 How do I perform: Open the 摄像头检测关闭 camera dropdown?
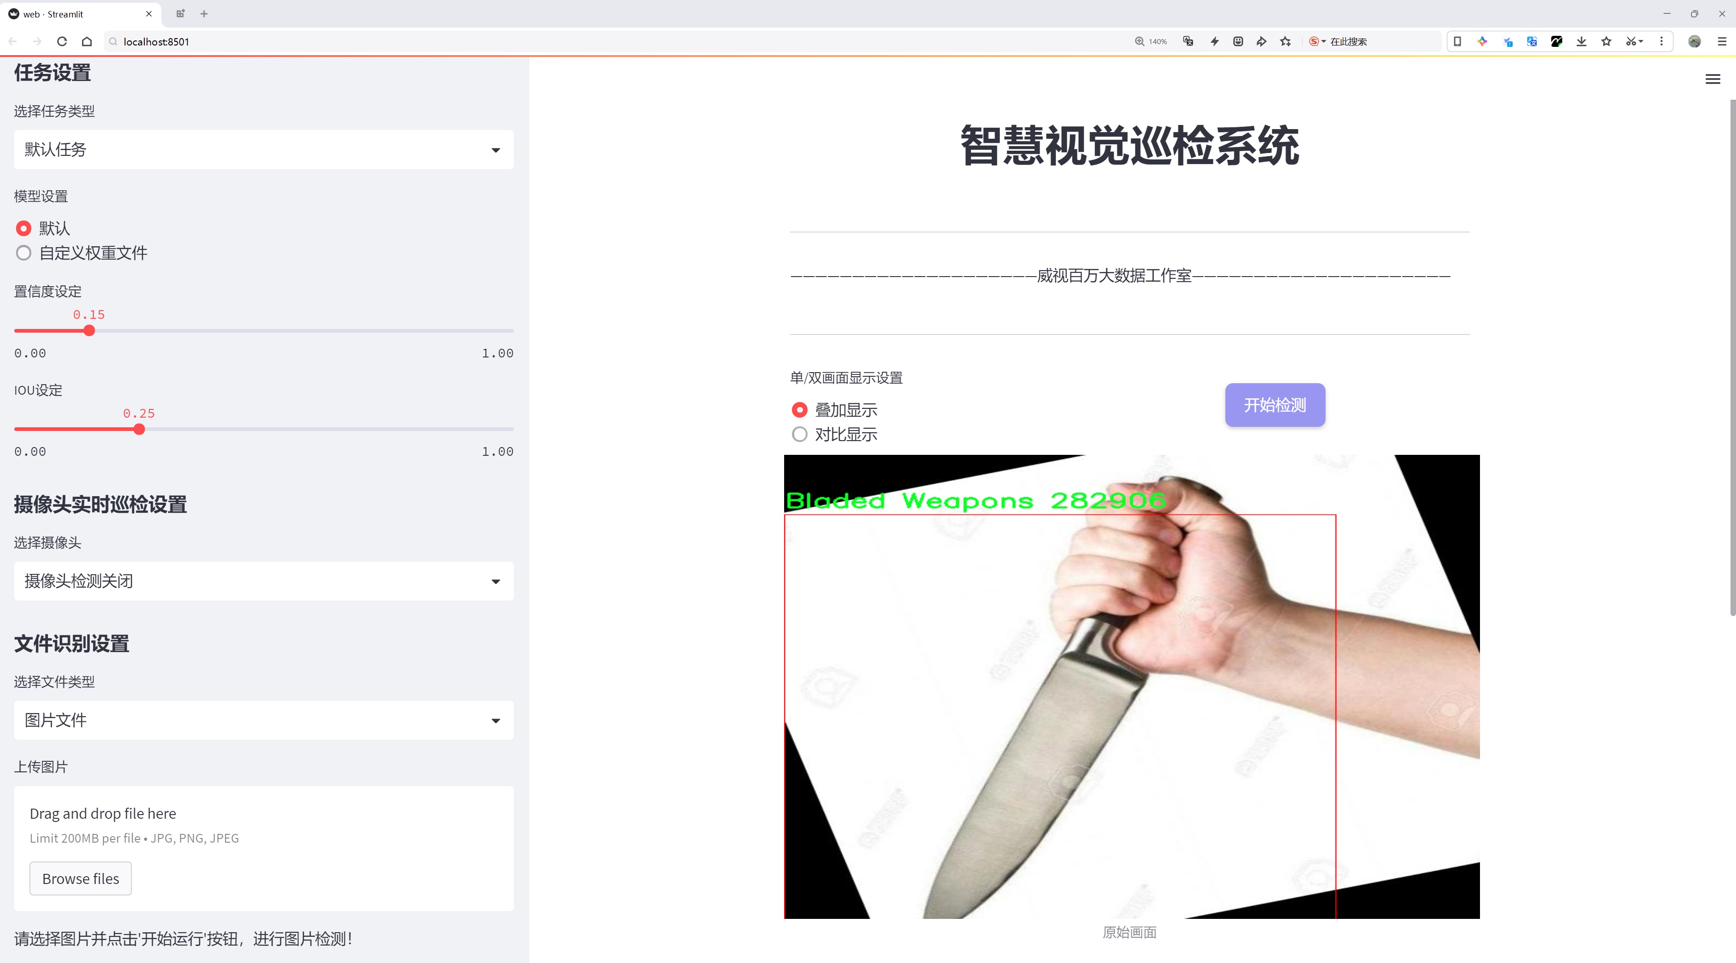(263, 581)
